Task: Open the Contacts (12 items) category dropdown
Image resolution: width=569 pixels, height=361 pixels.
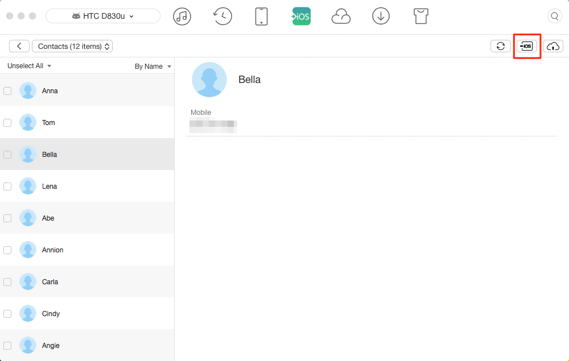Action: tap(72, 46)
